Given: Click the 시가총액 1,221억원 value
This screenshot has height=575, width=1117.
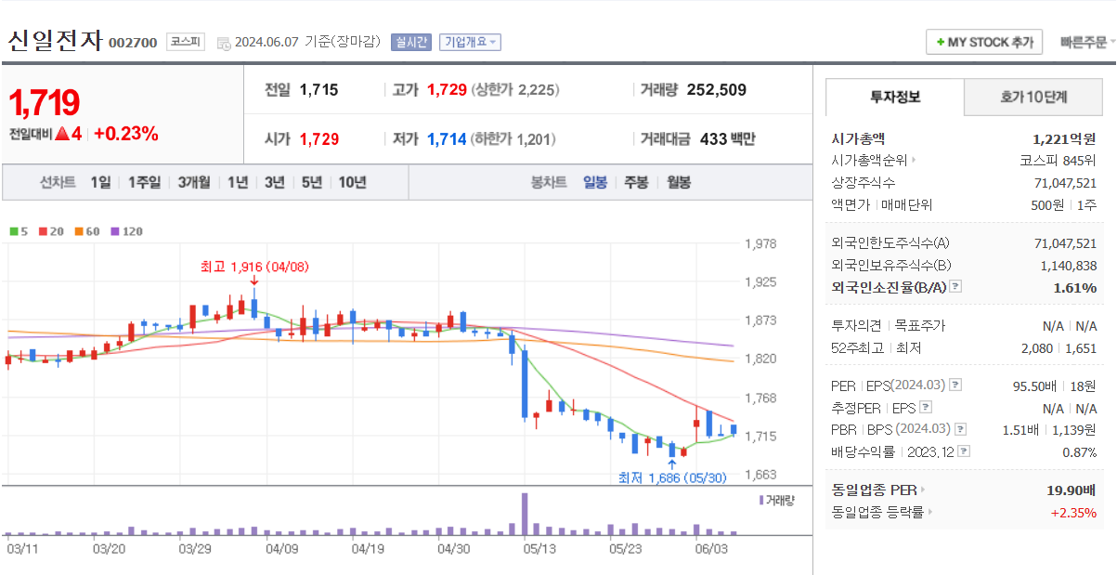Looking at the screenshot, I should 1064,138.
